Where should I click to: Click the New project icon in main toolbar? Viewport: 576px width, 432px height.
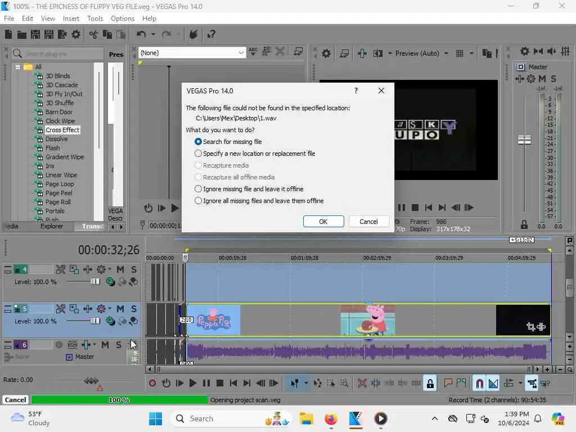pyautogui.click(x=8, y=34)
